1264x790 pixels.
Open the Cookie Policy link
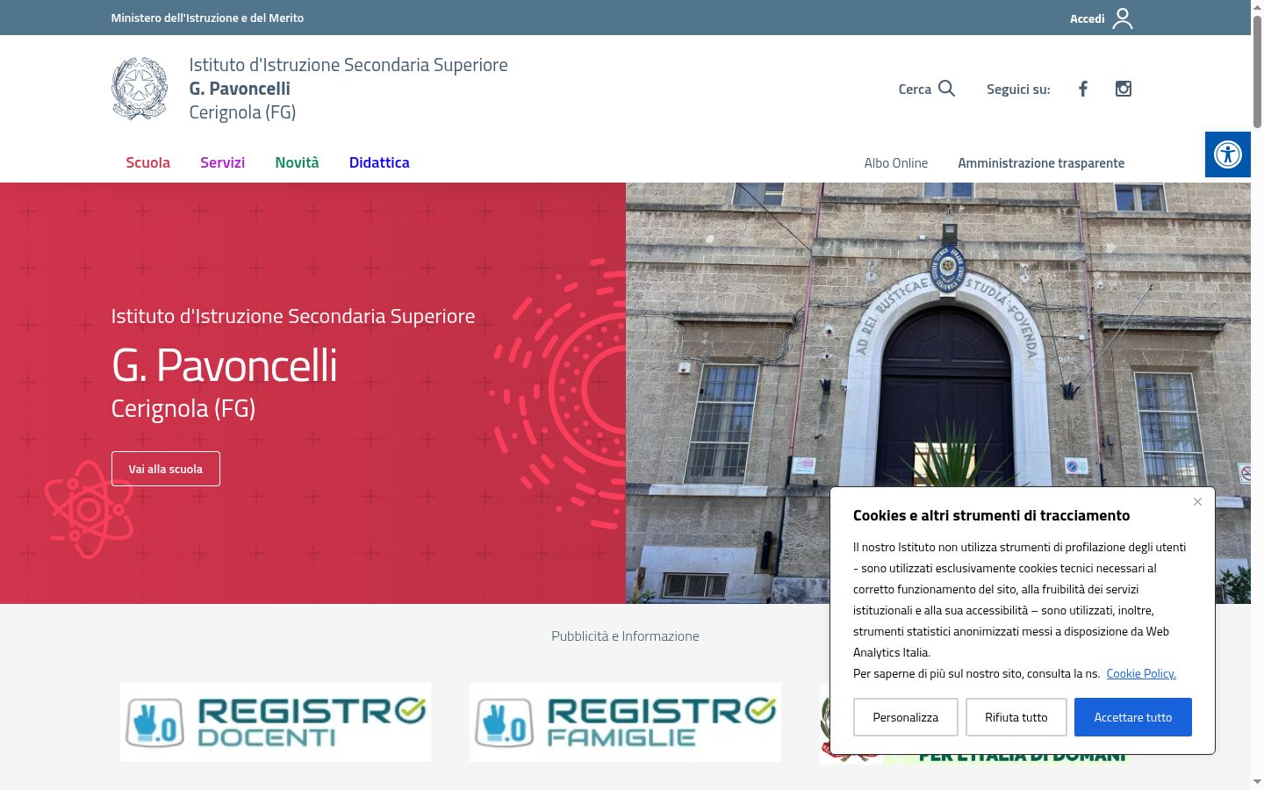(x=1141, y=673)
